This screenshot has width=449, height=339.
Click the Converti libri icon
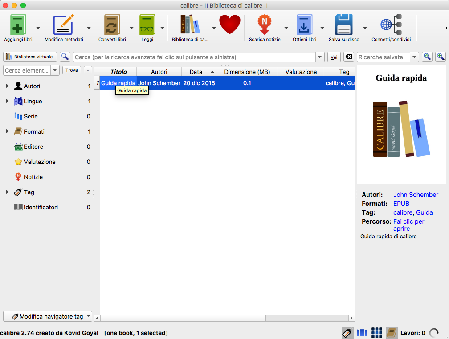(112, 25)
